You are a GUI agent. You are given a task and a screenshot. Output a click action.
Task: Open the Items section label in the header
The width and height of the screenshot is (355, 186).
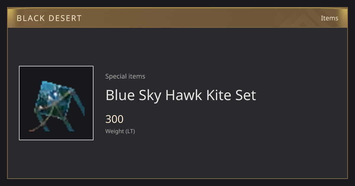[330, 18]
